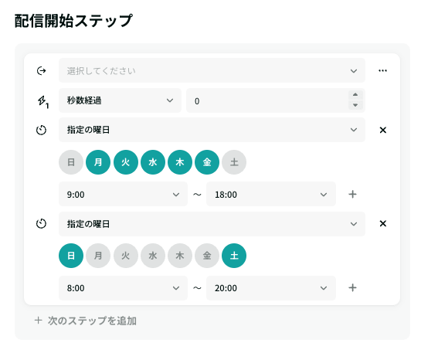Increase seconds with the up stepper arrow

pos(355,95)
